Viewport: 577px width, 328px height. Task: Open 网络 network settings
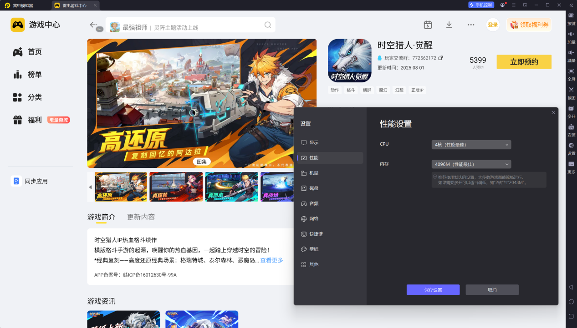330,219
